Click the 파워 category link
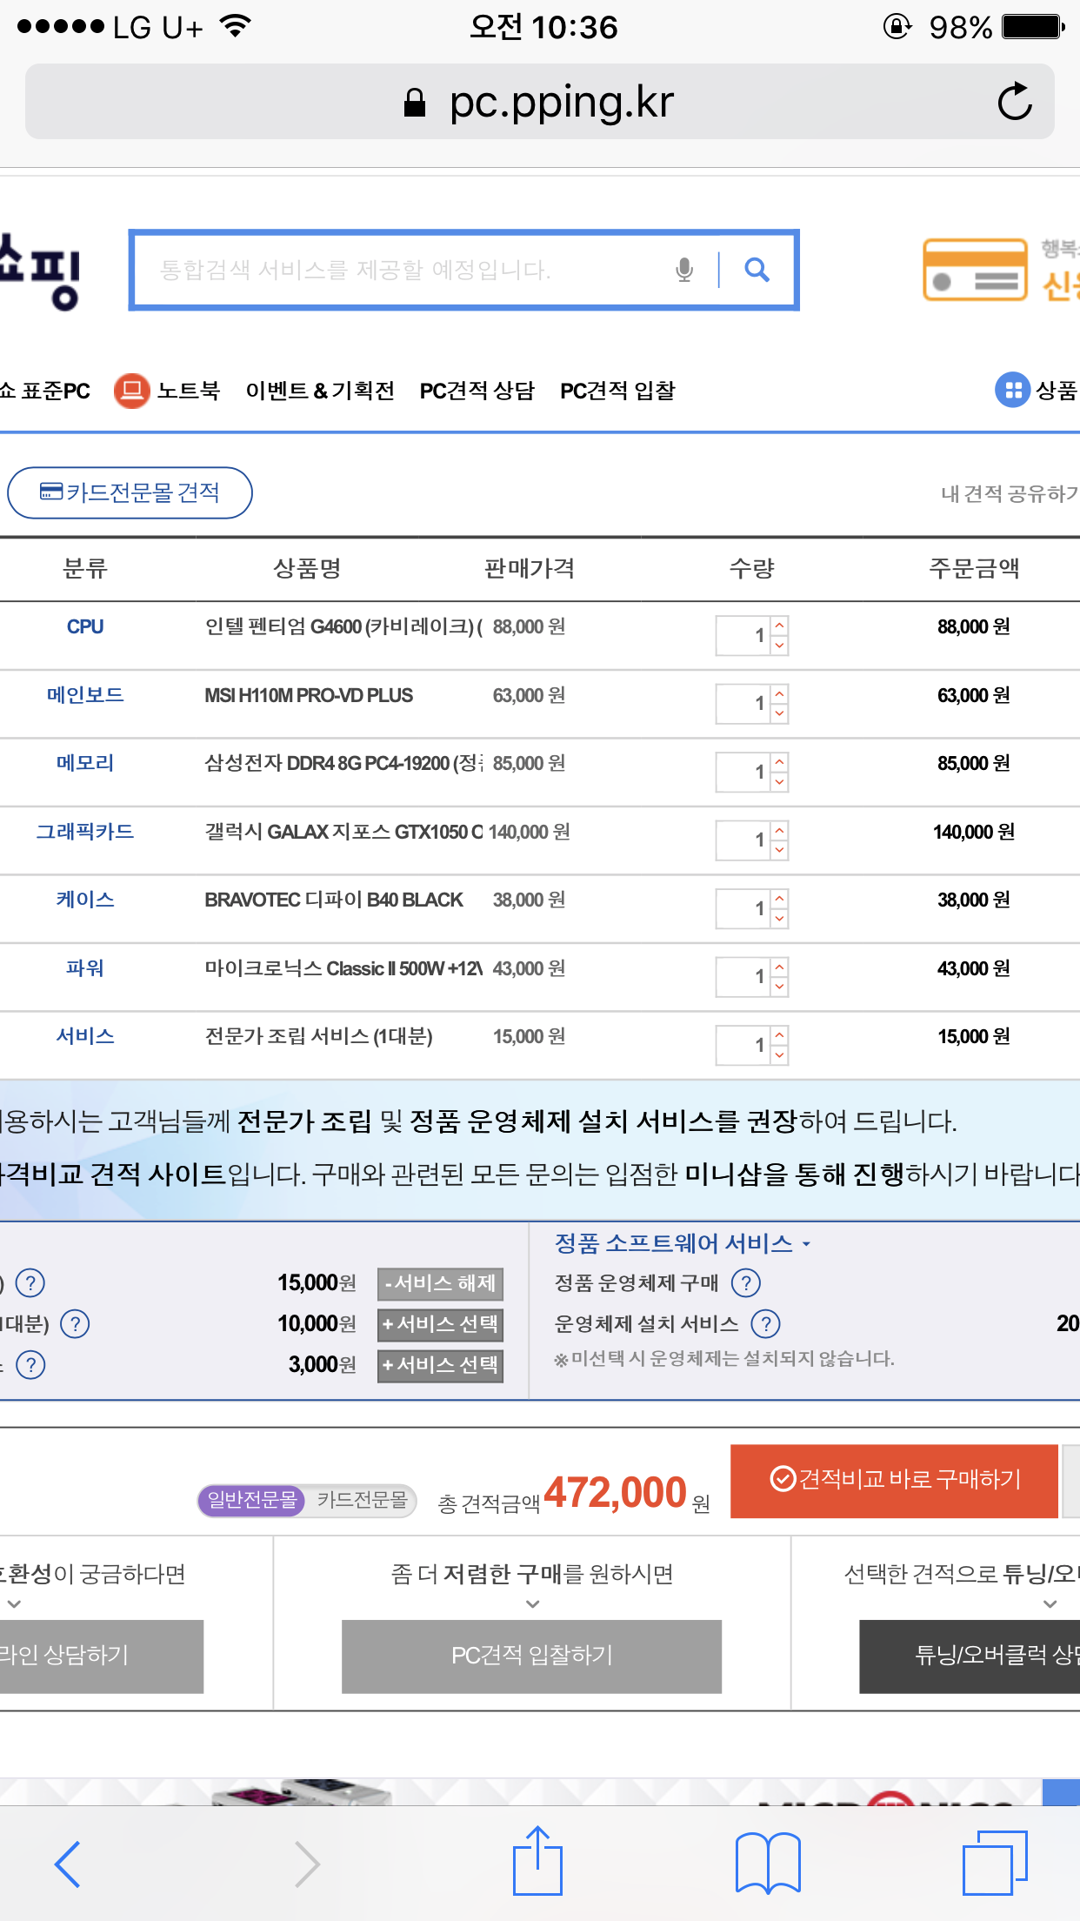The height and width of the screenshot is (1921, 1080). [85, 968]
